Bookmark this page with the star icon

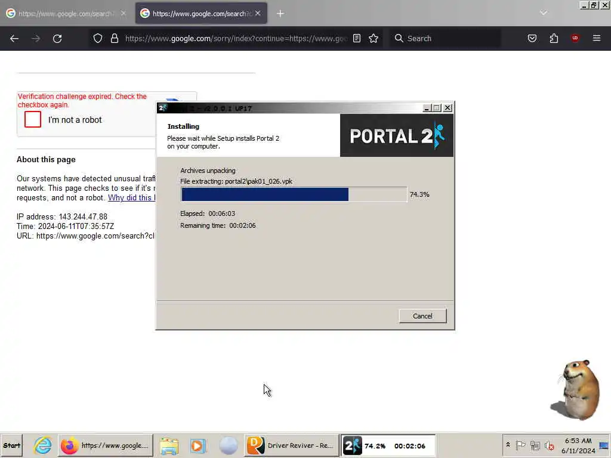tap(374, 38)
